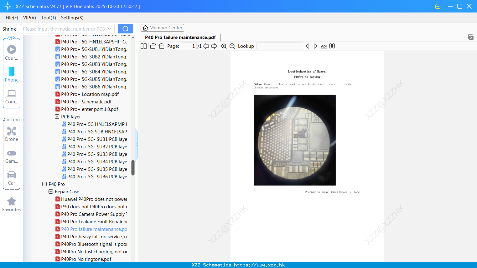Toggle two-page view in PDF toolbar
This screenshot has width=477, height=268.
click(143, 46)
